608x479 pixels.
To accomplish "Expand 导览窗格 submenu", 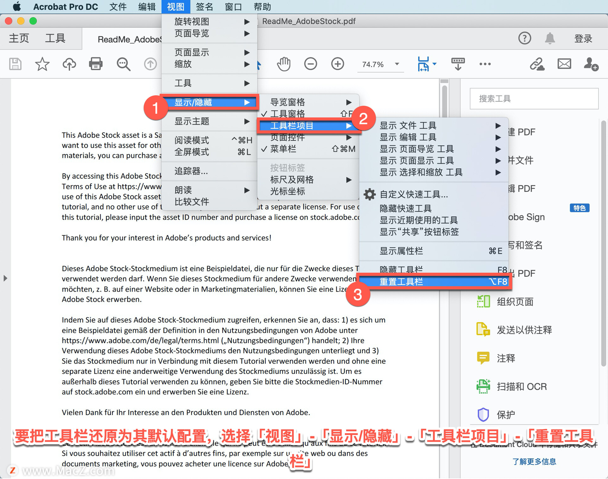I will click(308, 102).
